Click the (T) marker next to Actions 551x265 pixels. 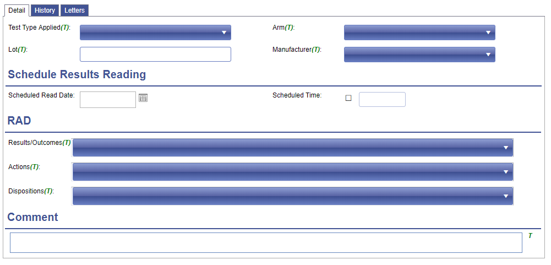click(35, 167)
